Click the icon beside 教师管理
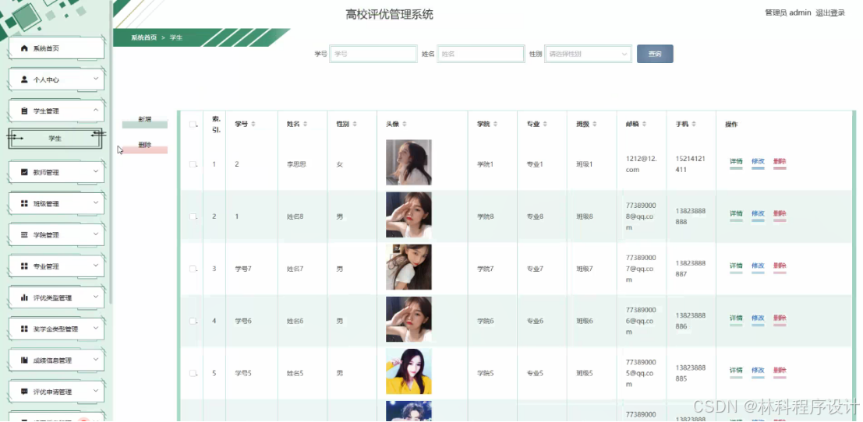The height and width of the screenshot is (422, 863). pyautogui.click(x=24, y=172)
